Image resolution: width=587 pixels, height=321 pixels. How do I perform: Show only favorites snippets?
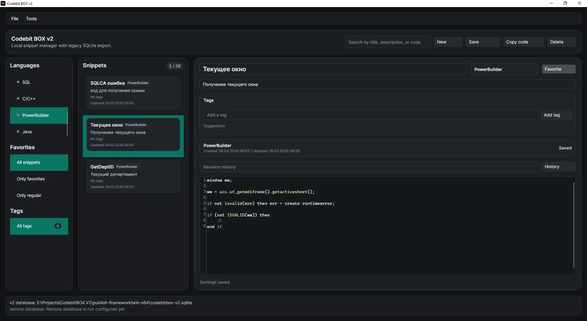pyautogui.click(x=31, y=179)
